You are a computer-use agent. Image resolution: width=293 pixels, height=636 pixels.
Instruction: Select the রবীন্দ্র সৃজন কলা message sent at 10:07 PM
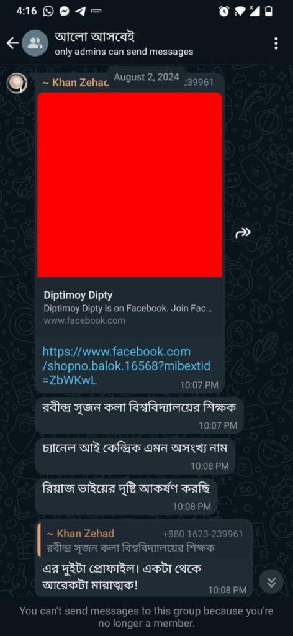pyautogui.click(x=139, y=416)
